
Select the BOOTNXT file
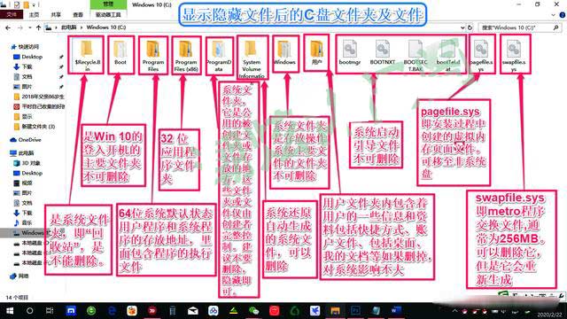point(382,53)
